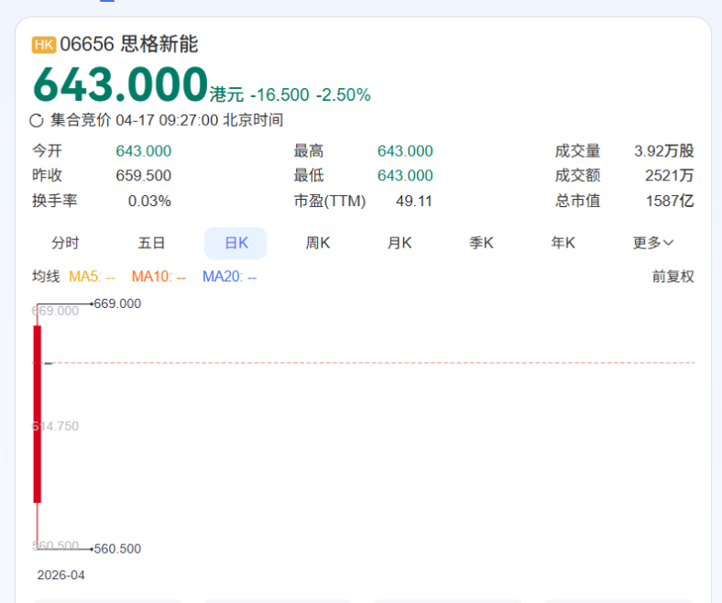Switch to the 五日 chart tab
This screenshot has height=603, width=722.
(151, 243)
